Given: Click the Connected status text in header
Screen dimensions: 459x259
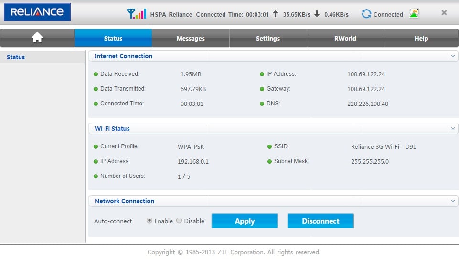Looking at the screenshot, I should [388, 14].
